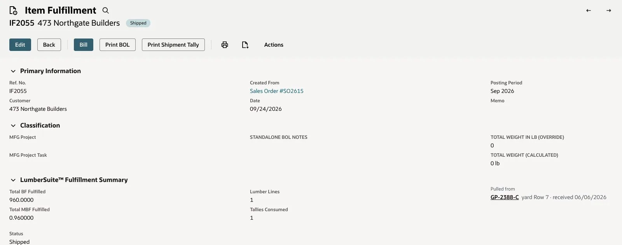Collapse the Classification section
Screen dimensions: 622x245
(x=13, y=126)
